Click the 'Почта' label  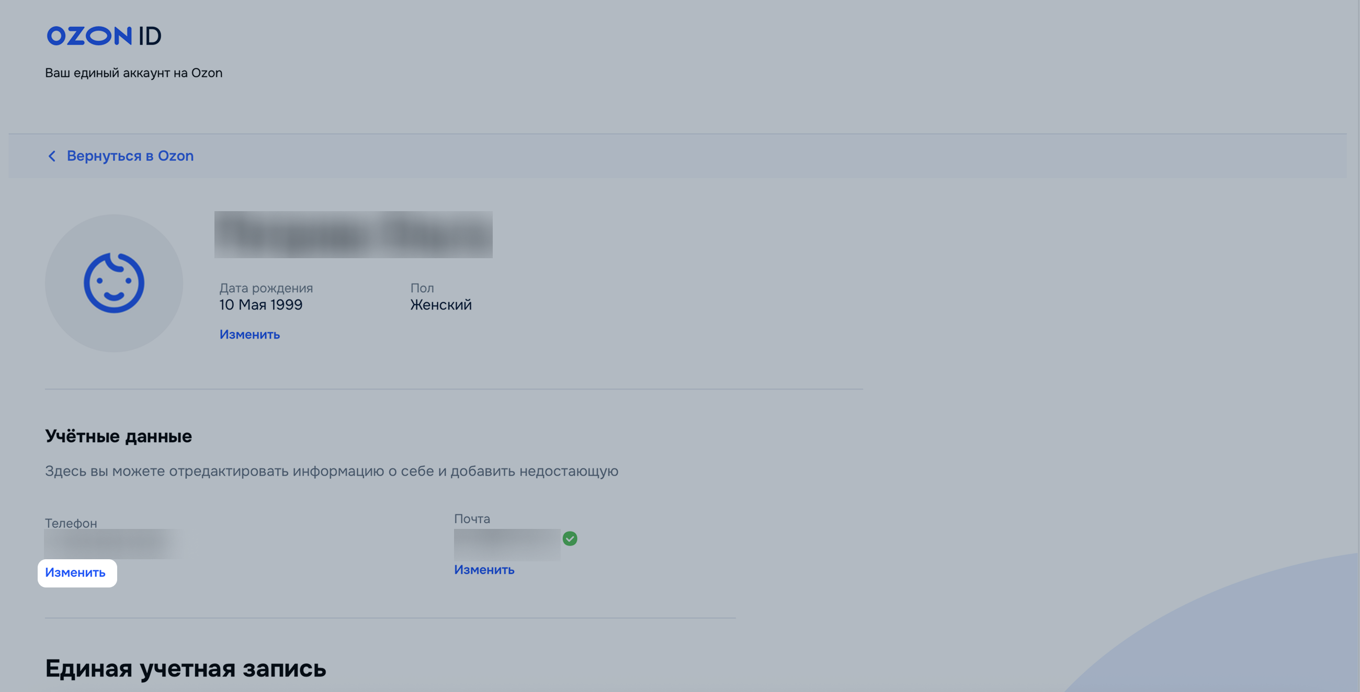[472, 518]
